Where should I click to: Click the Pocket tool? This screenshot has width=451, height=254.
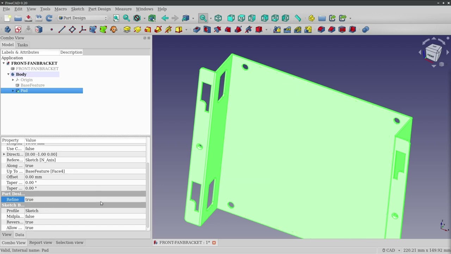[x=197, y=30]
